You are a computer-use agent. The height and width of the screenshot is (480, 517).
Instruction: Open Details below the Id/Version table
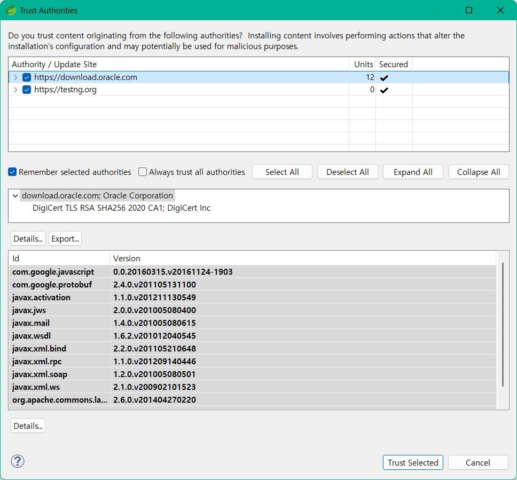[x=28, y=426]
